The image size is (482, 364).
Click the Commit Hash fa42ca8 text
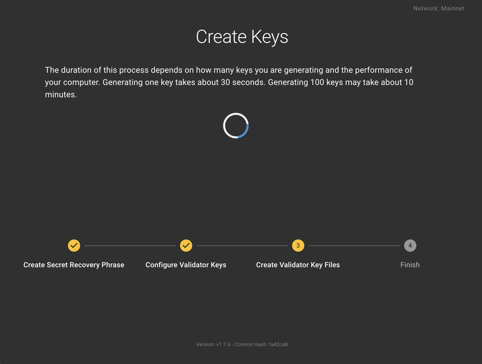261,344
